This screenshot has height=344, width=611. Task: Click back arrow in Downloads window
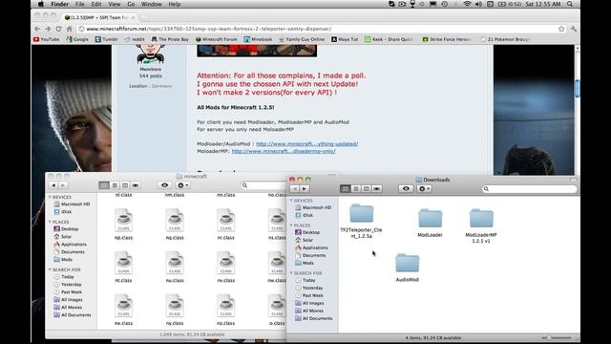pyautogui.click(x=295, y=189)
